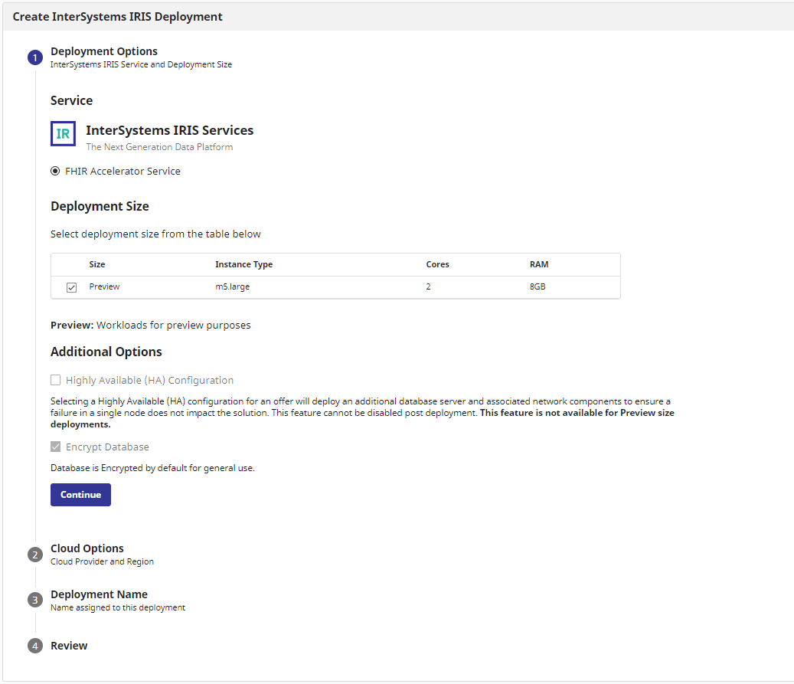Select the m5.large instance type cell

pyautogui.click(x=232, y=287)
